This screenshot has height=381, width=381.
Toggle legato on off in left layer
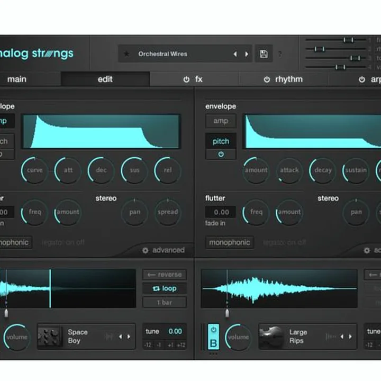point(63,242)
